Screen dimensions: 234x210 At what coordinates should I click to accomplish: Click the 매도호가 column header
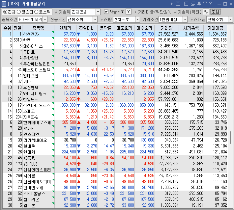click(124, 28)
